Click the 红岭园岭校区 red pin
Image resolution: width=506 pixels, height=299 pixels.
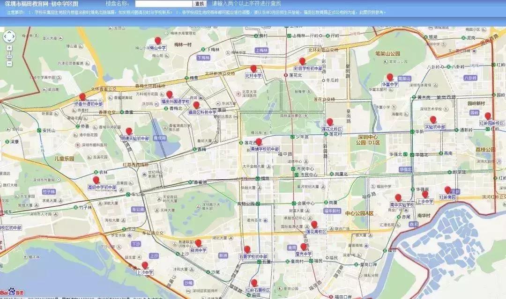click(x=488, y=116)
